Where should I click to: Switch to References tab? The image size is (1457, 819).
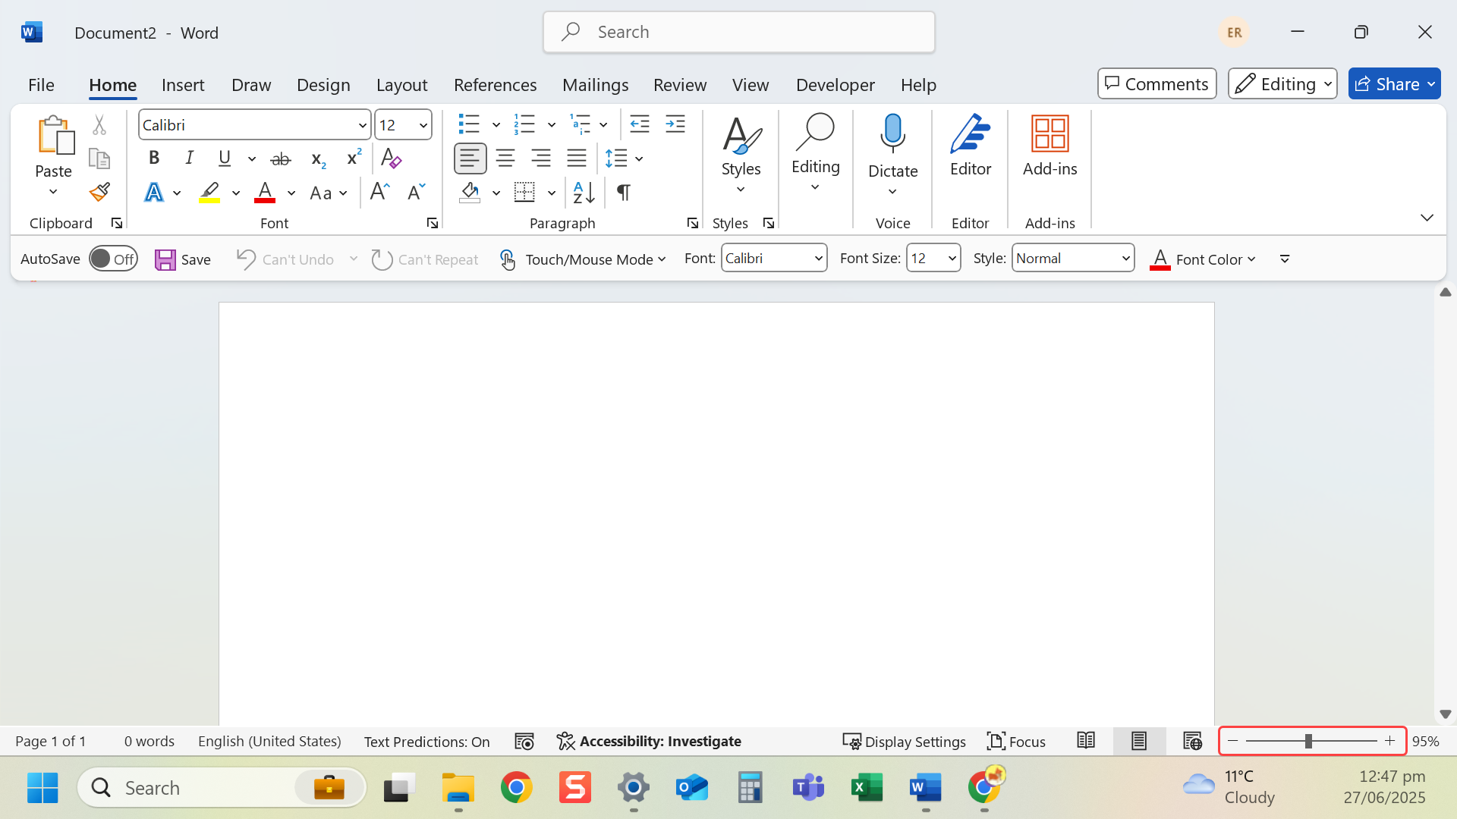(x=495, y=84)
